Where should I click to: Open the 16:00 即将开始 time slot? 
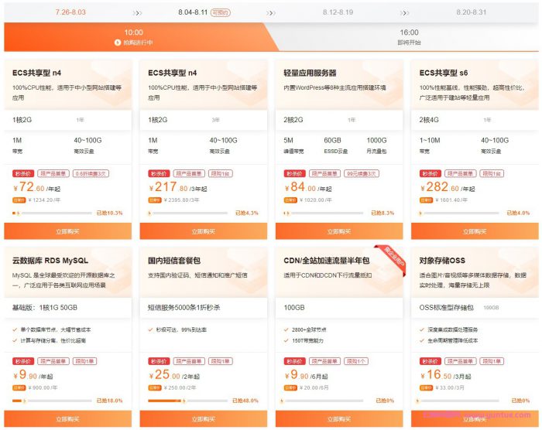tap(409, 37)
